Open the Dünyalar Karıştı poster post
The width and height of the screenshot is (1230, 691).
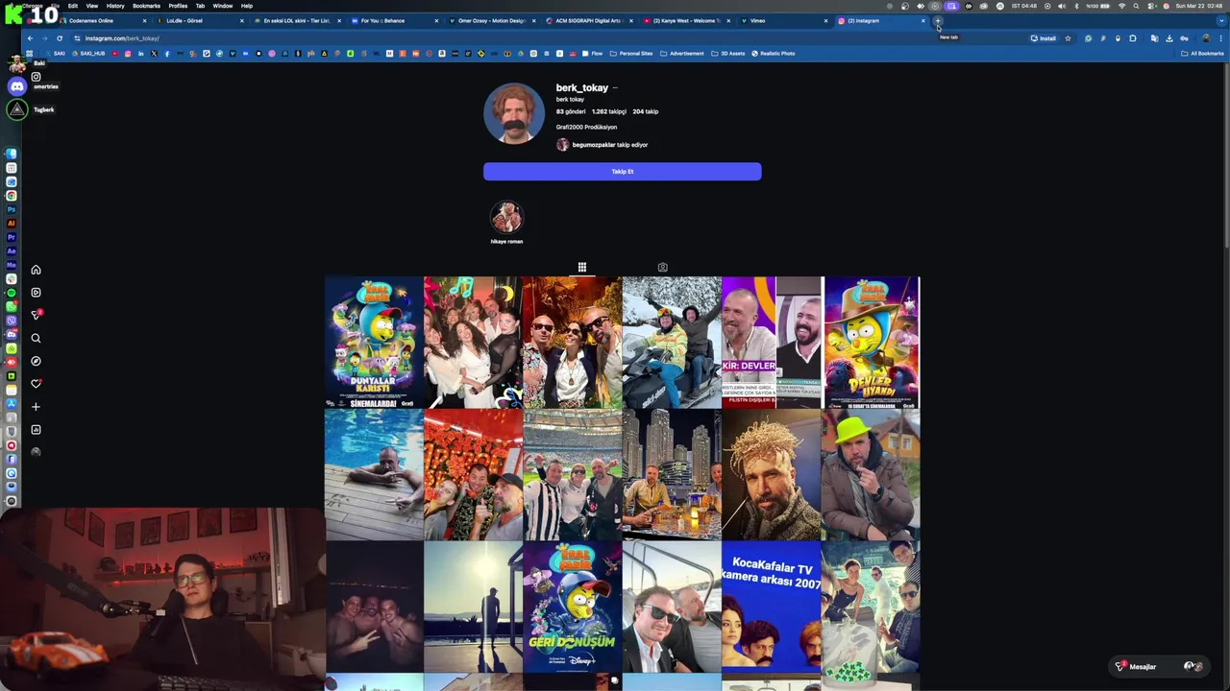[374, 343]
